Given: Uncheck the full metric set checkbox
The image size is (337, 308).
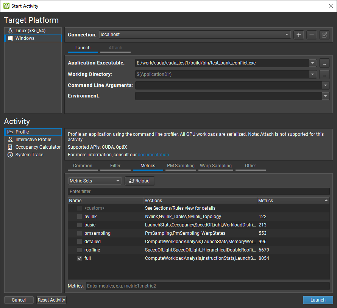Looking at the screenshot, I should pos(79,258).
